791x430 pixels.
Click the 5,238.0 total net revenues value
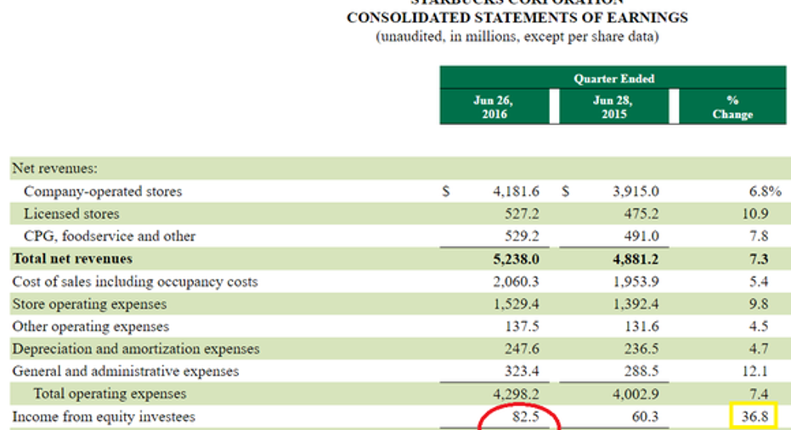tap(516, 259)
